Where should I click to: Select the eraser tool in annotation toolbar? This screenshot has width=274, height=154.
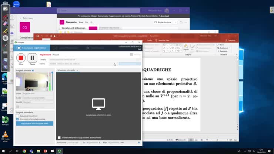(x=5, y=23)
